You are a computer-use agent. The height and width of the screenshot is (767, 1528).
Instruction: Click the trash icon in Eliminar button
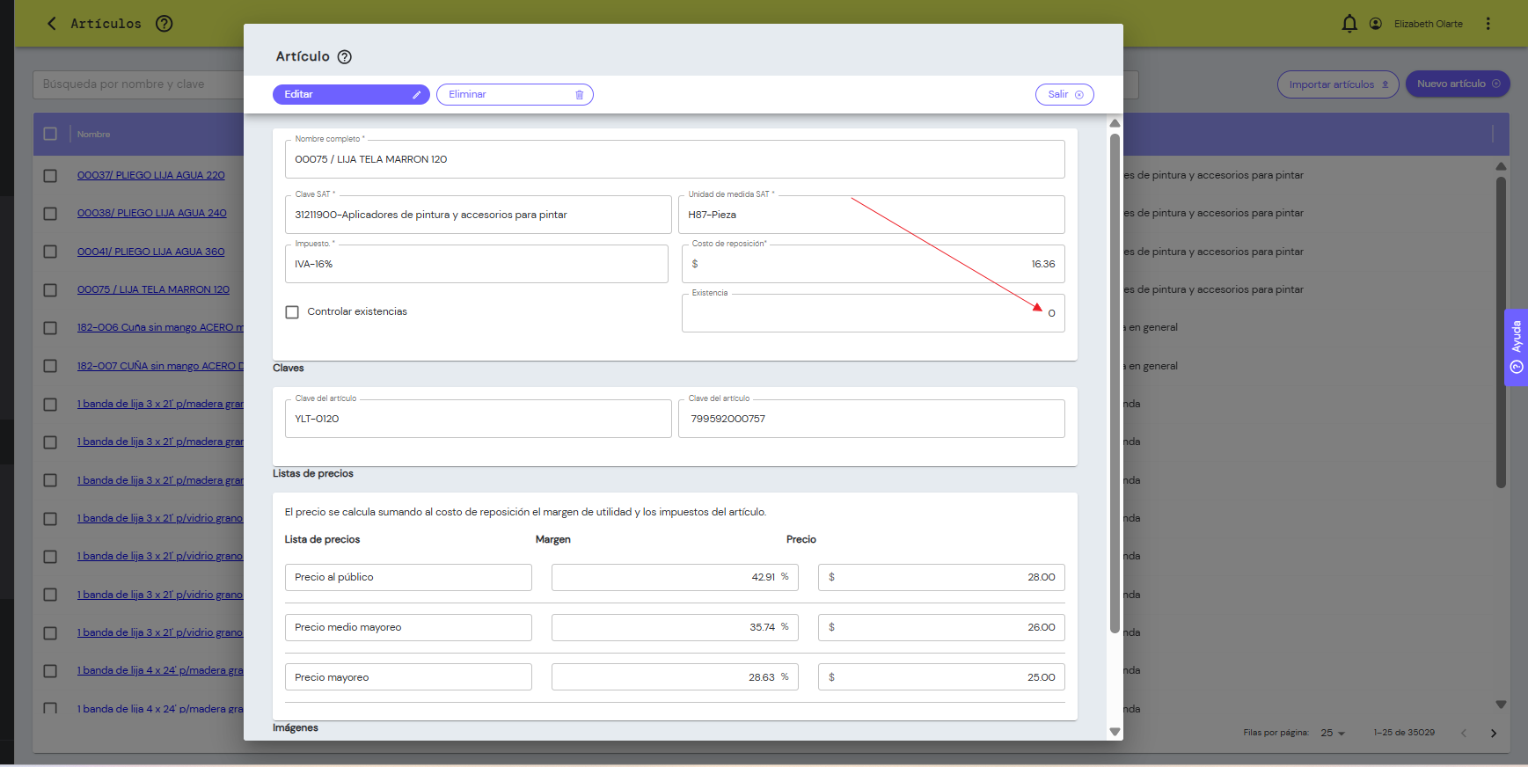[580, 95]
